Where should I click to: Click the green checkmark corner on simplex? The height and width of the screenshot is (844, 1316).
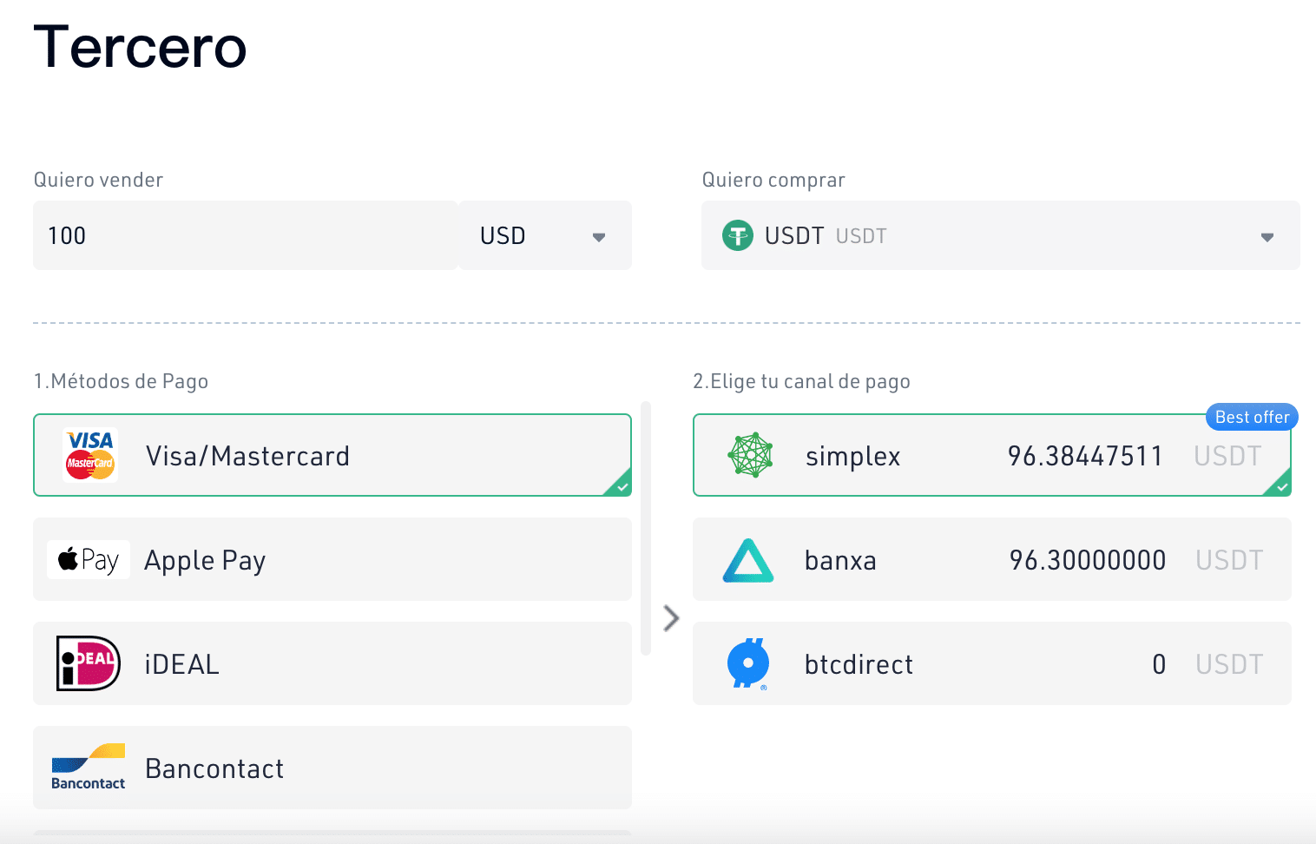1280,485
